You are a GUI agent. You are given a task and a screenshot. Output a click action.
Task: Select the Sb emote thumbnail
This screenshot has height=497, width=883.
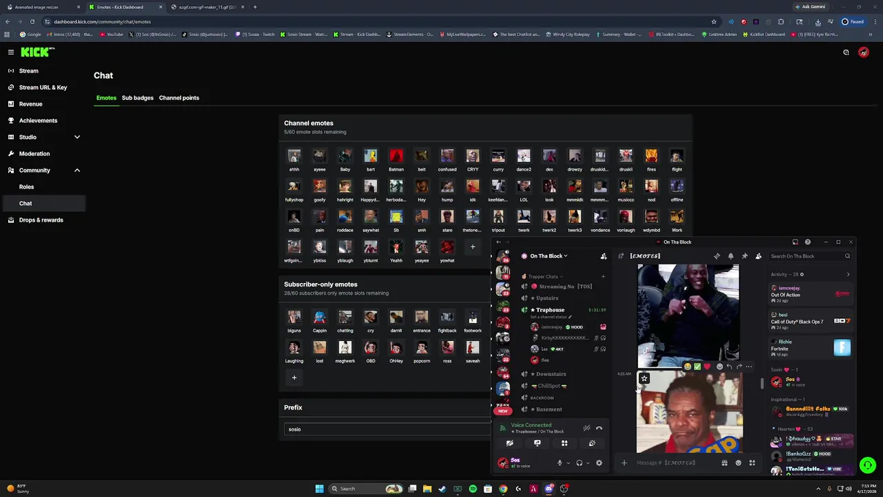pos(396,218)
